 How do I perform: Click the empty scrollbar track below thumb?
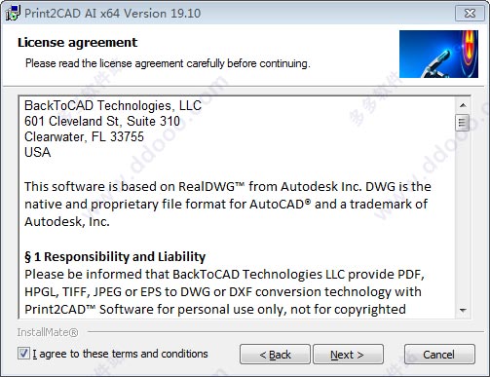click(x=463, y=217)
